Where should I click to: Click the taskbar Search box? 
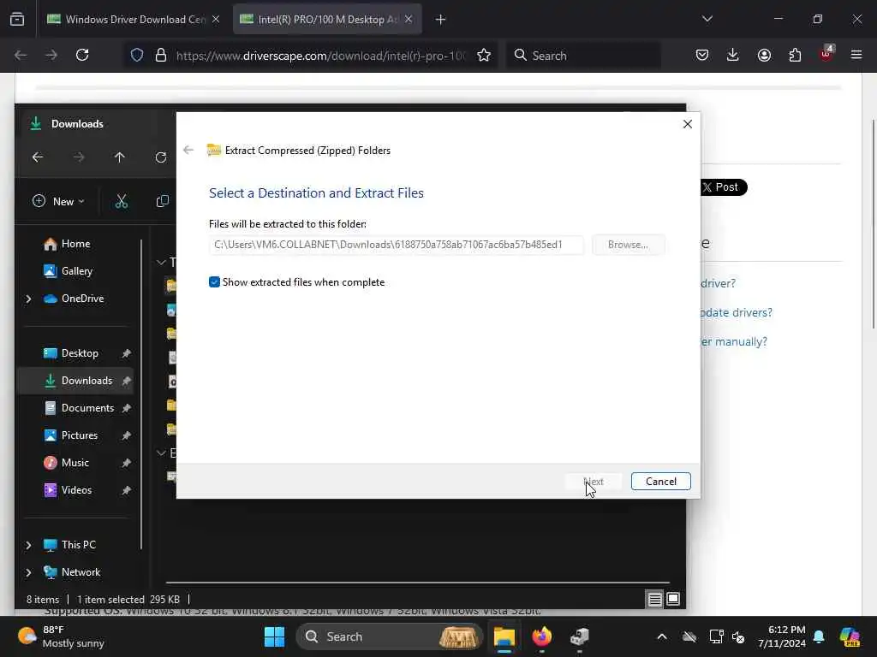[x=389, y=636]
